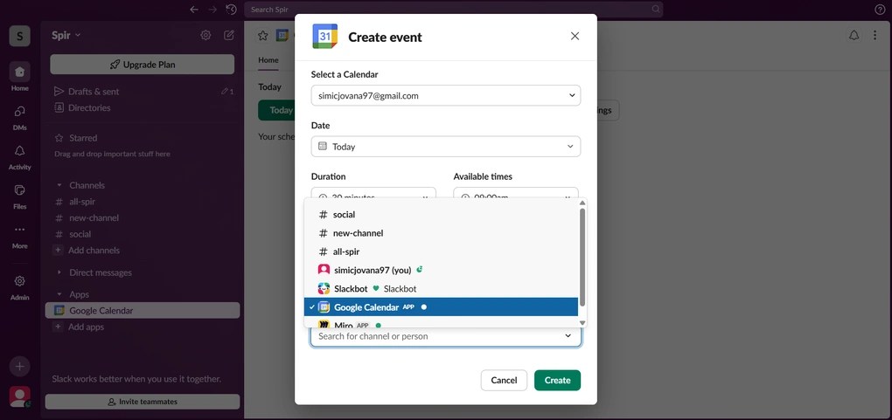Screen dimensions: 892x420
Task: Click Add channels in the sidebar
Action: [94, 250]
